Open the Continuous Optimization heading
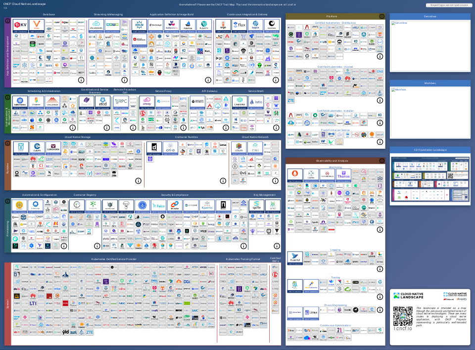The width and height of the screenshot is (475, 350). [335, 325]
